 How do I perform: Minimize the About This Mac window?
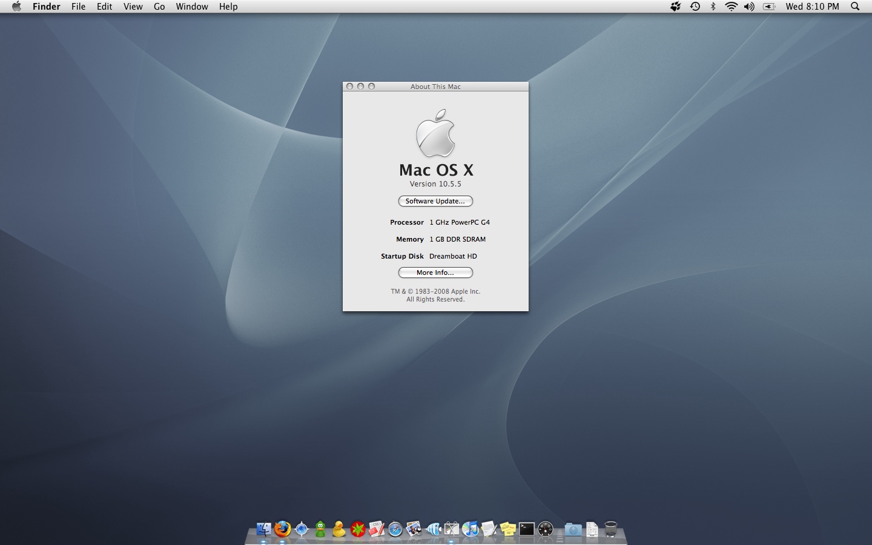point(361,87)
